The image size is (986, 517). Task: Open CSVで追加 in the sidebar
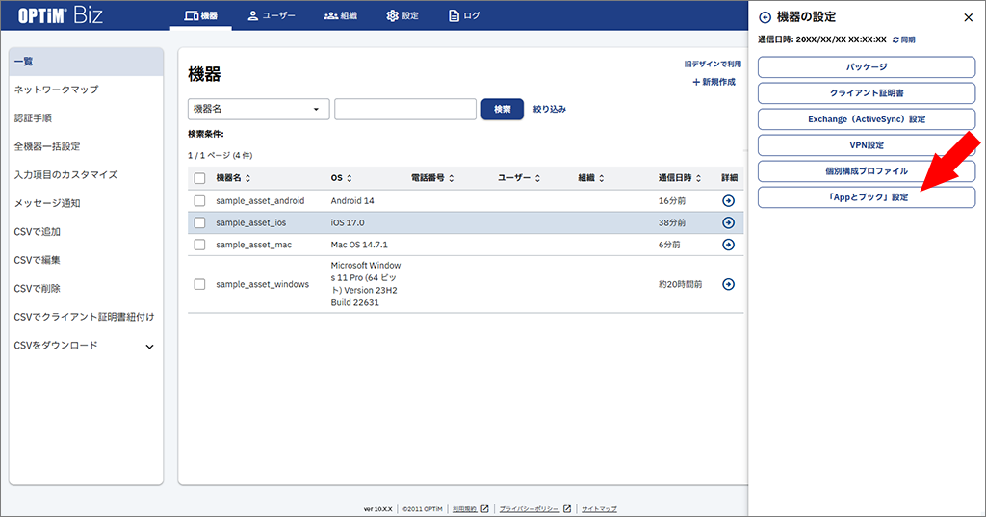coord(86,231)
